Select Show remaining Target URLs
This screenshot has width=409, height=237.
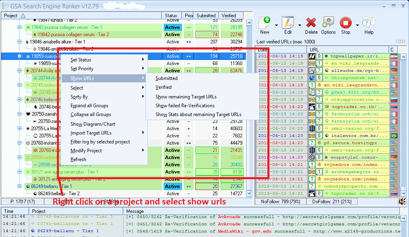(x=186, y=97)
